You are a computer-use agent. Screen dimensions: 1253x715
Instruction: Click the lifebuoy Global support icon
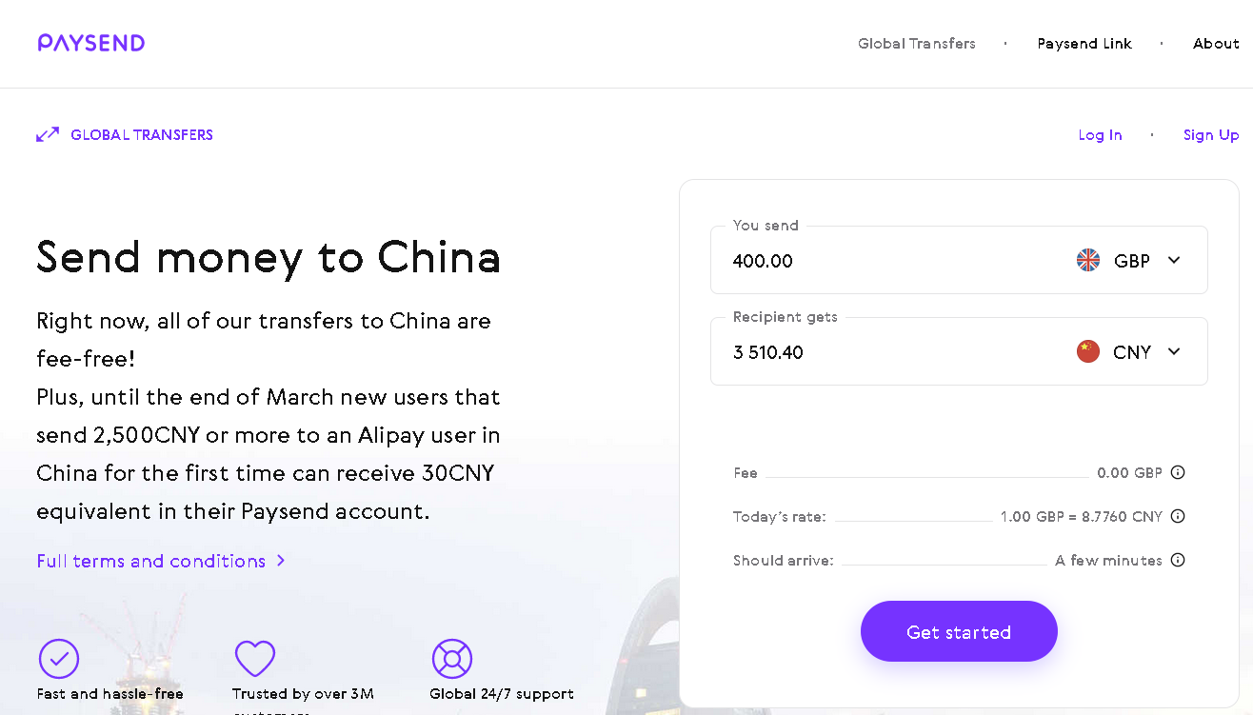pyautogui.click(x=452, y=659)
